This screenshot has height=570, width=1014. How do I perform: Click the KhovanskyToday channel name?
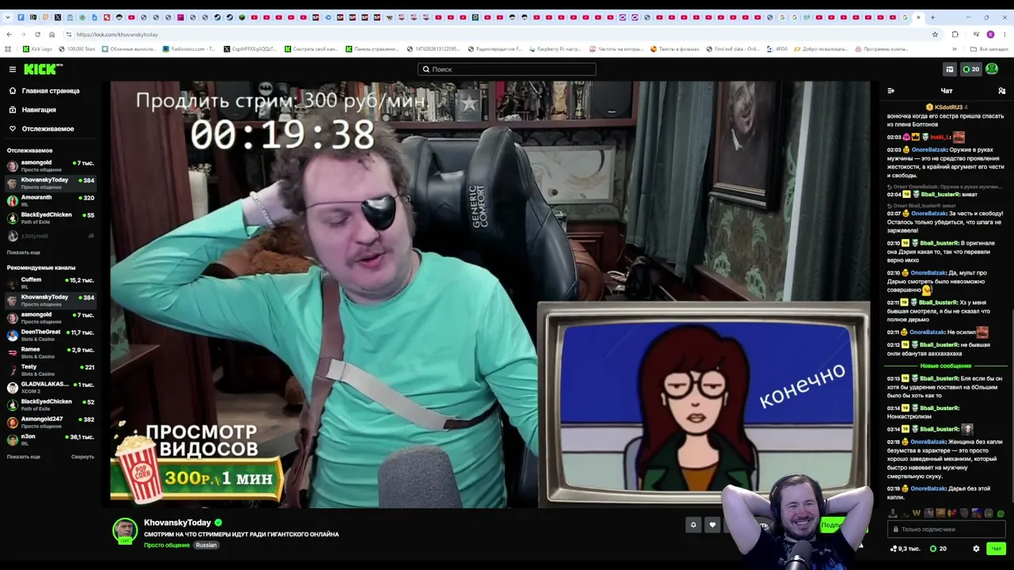177,523
